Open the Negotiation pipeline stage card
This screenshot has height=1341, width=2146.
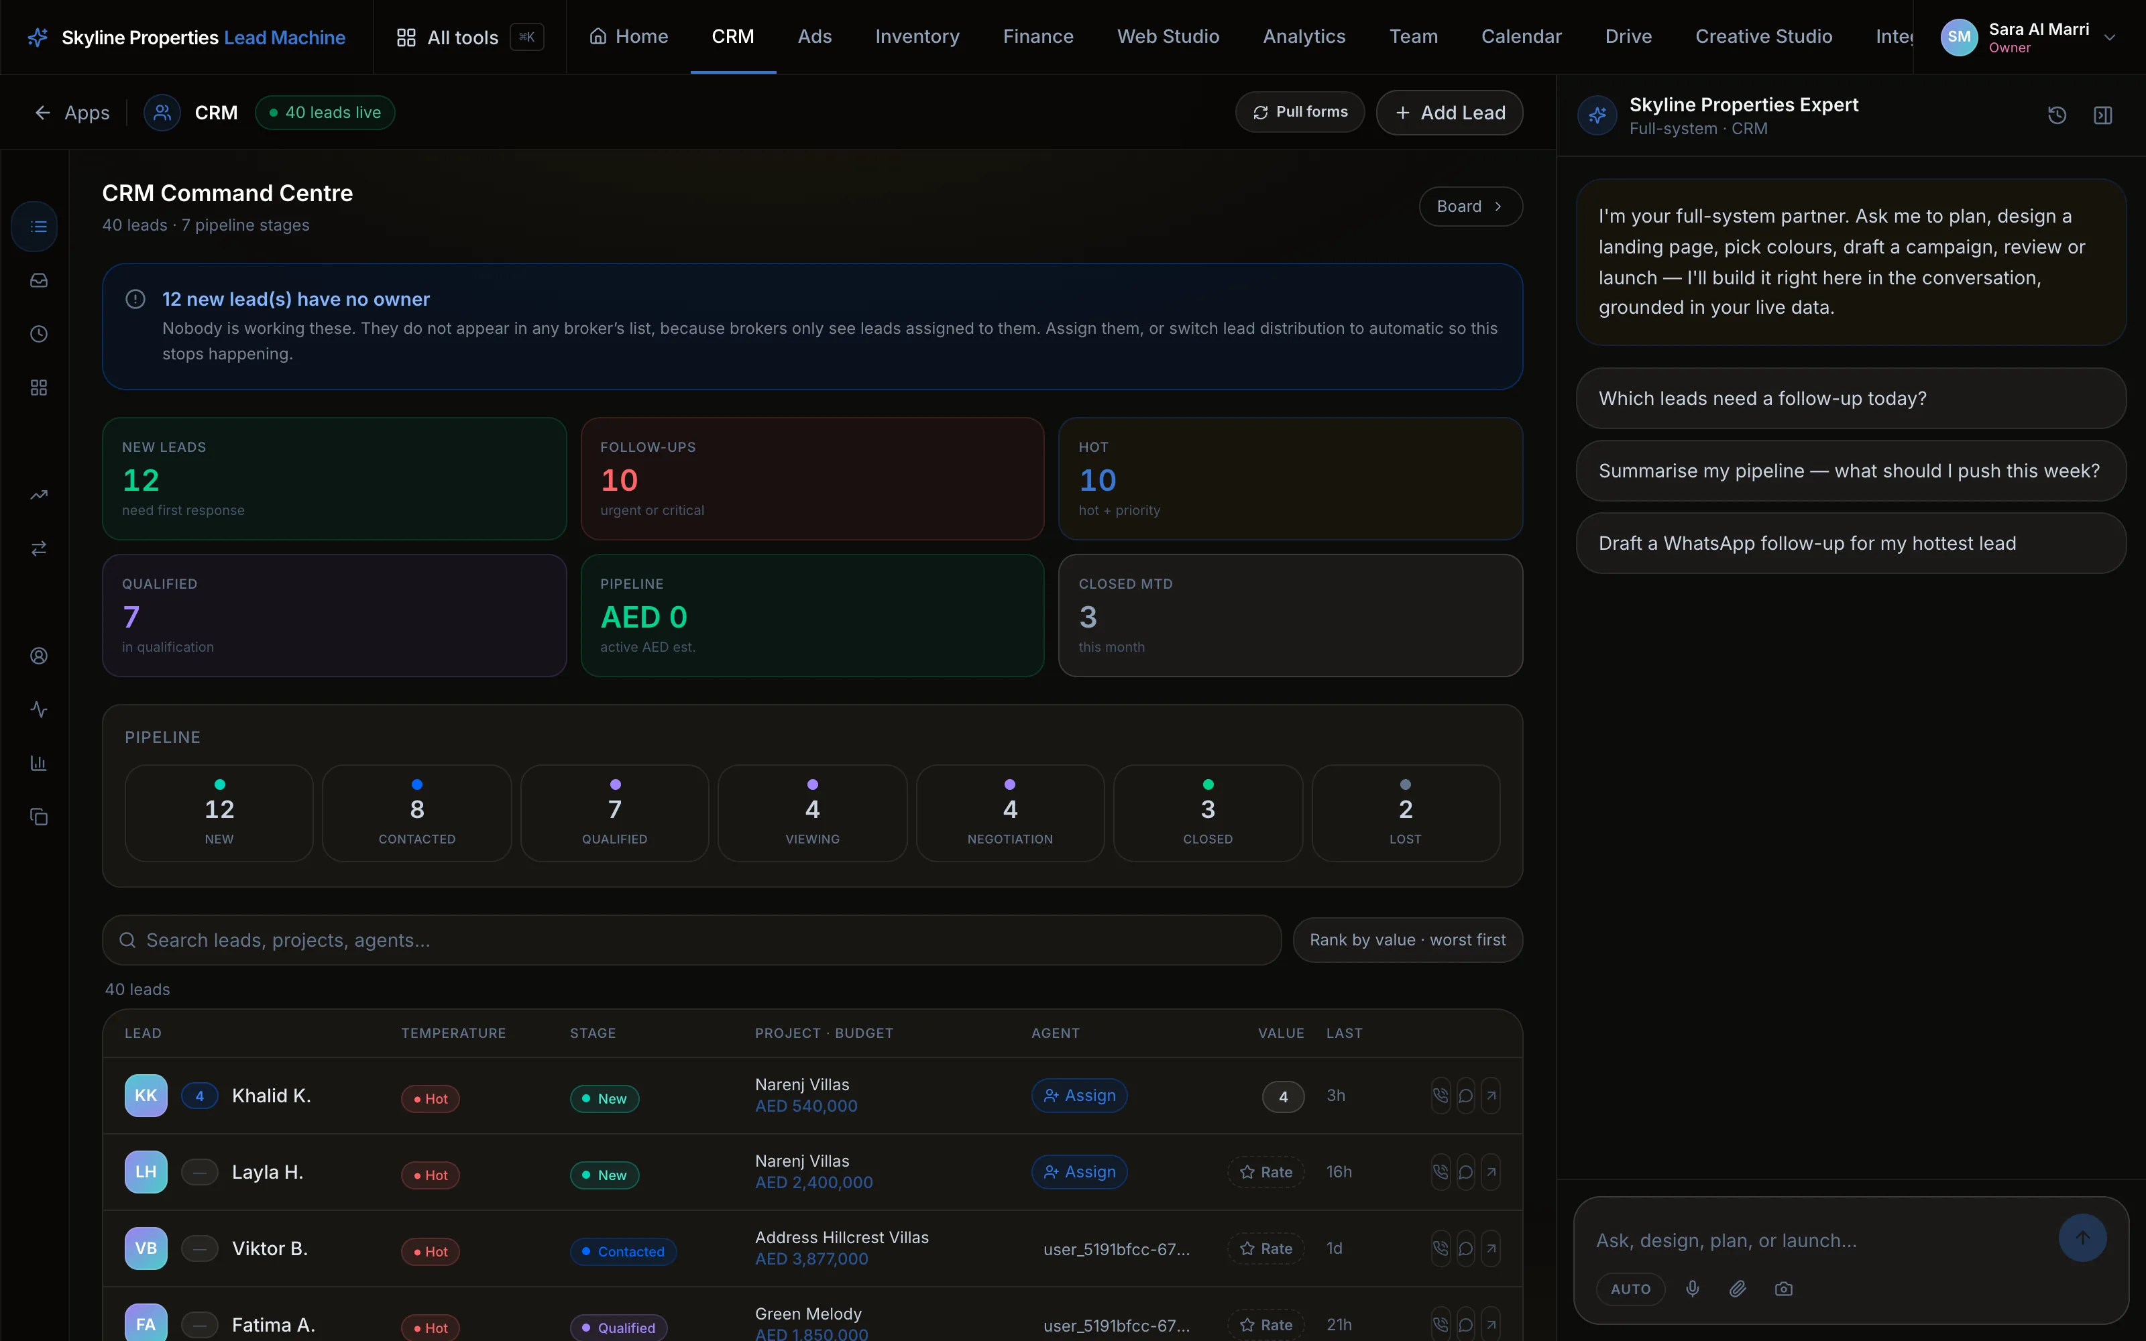point(1010,813)
